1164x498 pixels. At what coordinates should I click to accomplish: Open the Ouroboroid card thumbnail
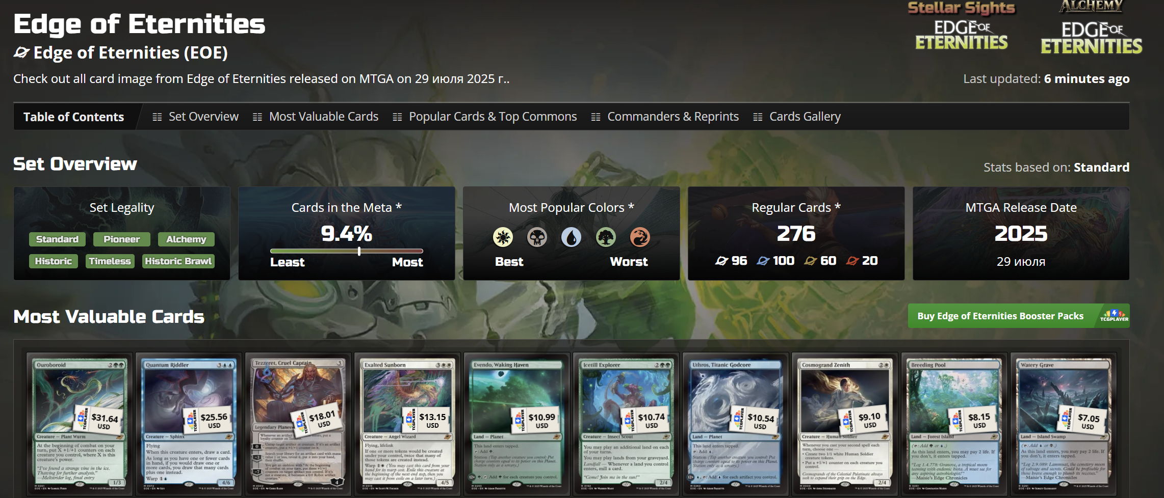pyautogui.click(x=80, y=424)
